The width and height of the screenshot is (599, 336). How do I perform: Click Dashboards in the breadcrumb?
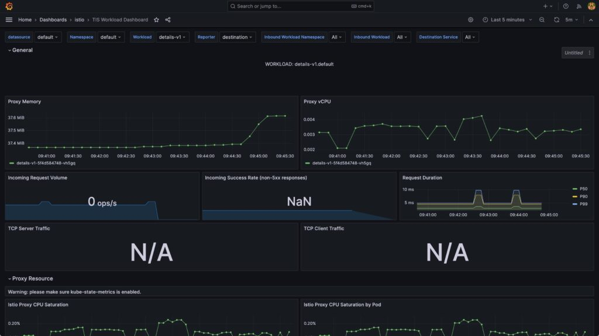point(53,19)
